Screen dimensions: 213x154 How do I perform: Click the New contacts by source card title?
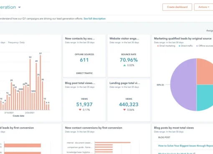80,38
